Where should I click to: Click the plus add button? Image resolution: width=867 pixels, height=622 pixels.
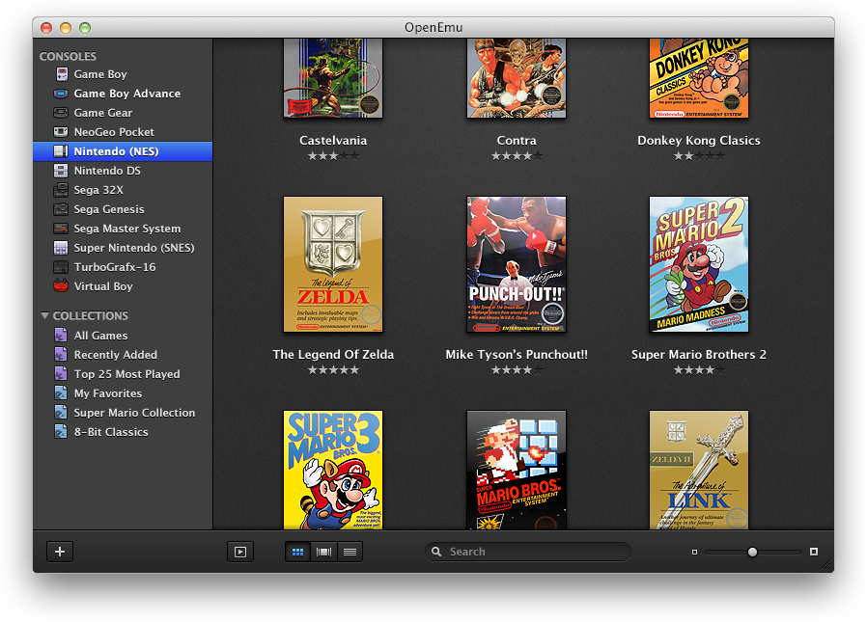point(60,552)
